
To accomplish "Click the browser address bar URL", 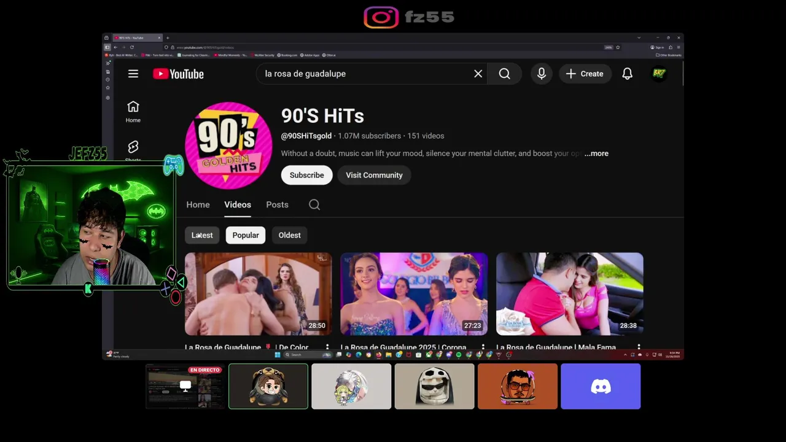I will click(205, 47).
